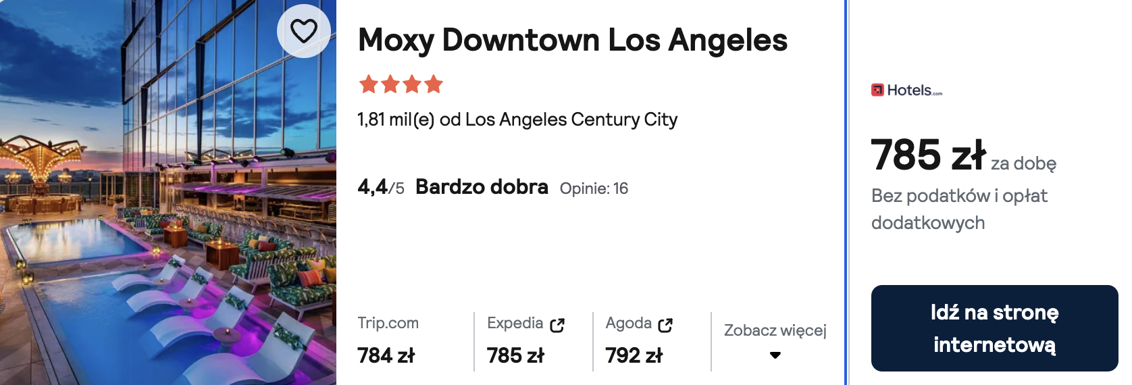
Task: Select the Trip.com 784 zł offer
Action: (388, 340)
